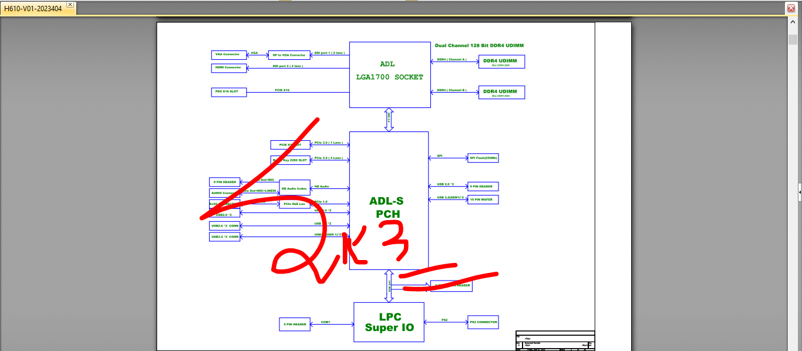Click the DDR4 UDIMM box for Channel A
This screenshot has height=351, width=802.
pyautogui.click(x=501, y=62)
